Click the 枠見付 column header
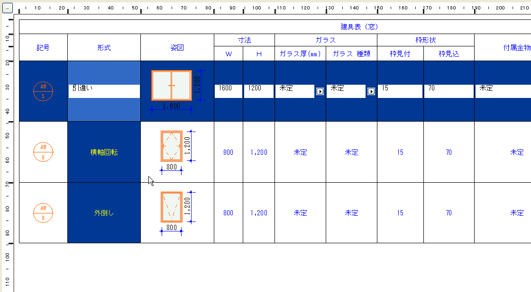 (x=400, y=54)
